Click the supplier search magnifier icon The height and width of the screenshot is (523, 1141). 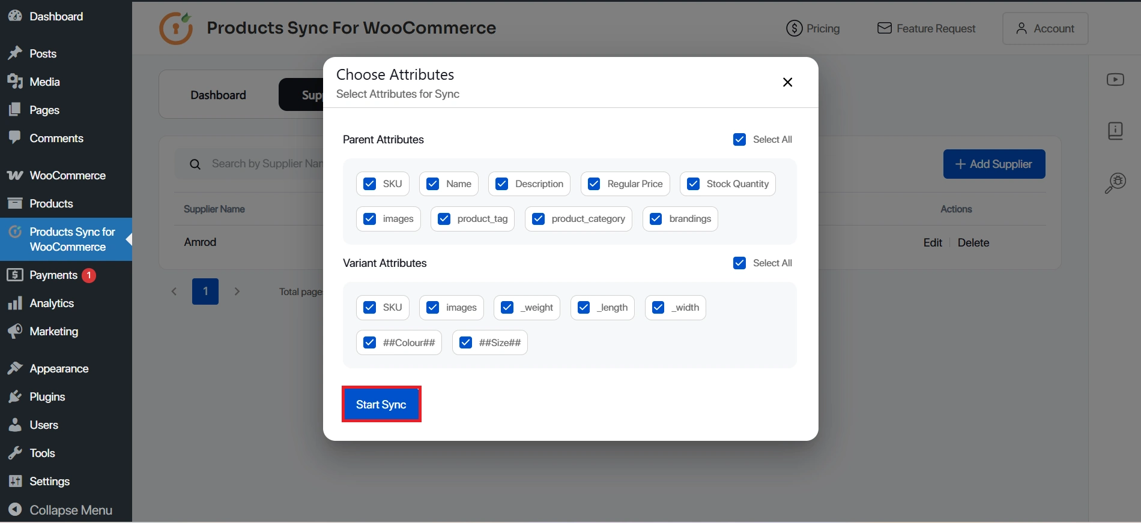click(195, 164)
